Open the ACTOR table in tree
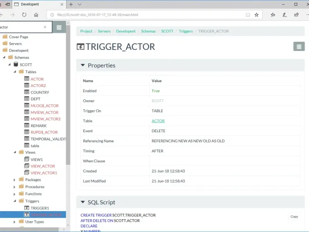309x232 pixels. point(37,79)
